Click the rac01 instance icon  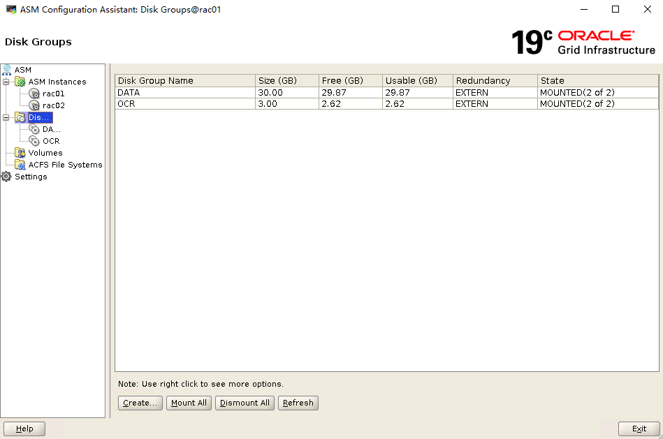(34, 94)
